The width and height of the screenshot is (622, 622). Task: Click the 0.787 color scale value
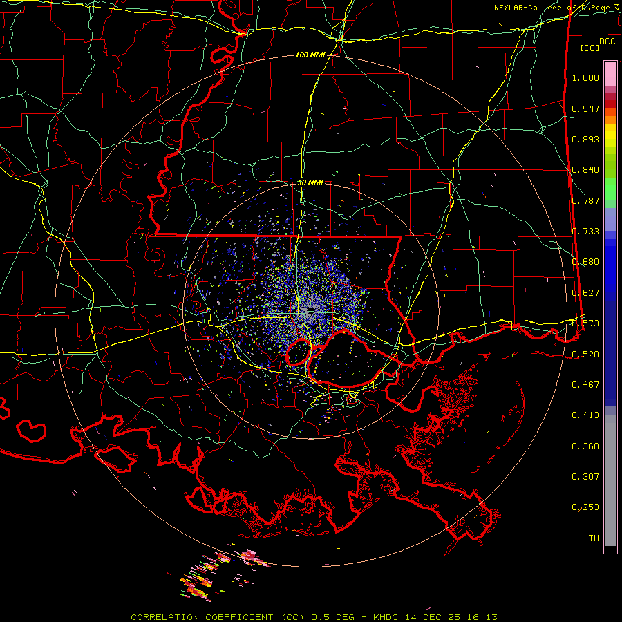tap(585, 200)
